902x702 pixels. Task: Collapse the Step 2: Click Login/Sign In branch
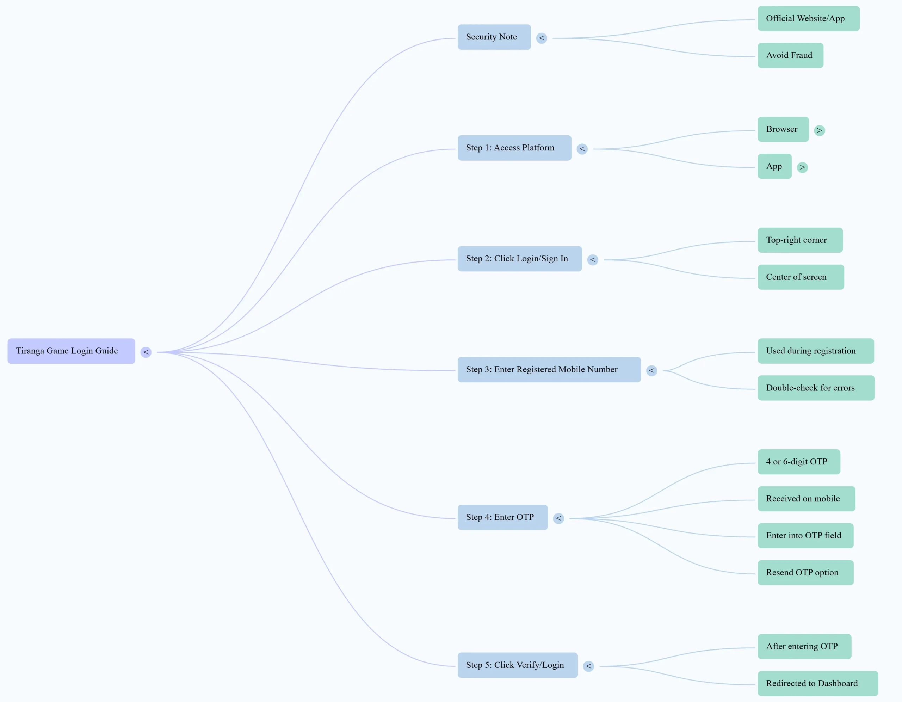tap(593, 259)
